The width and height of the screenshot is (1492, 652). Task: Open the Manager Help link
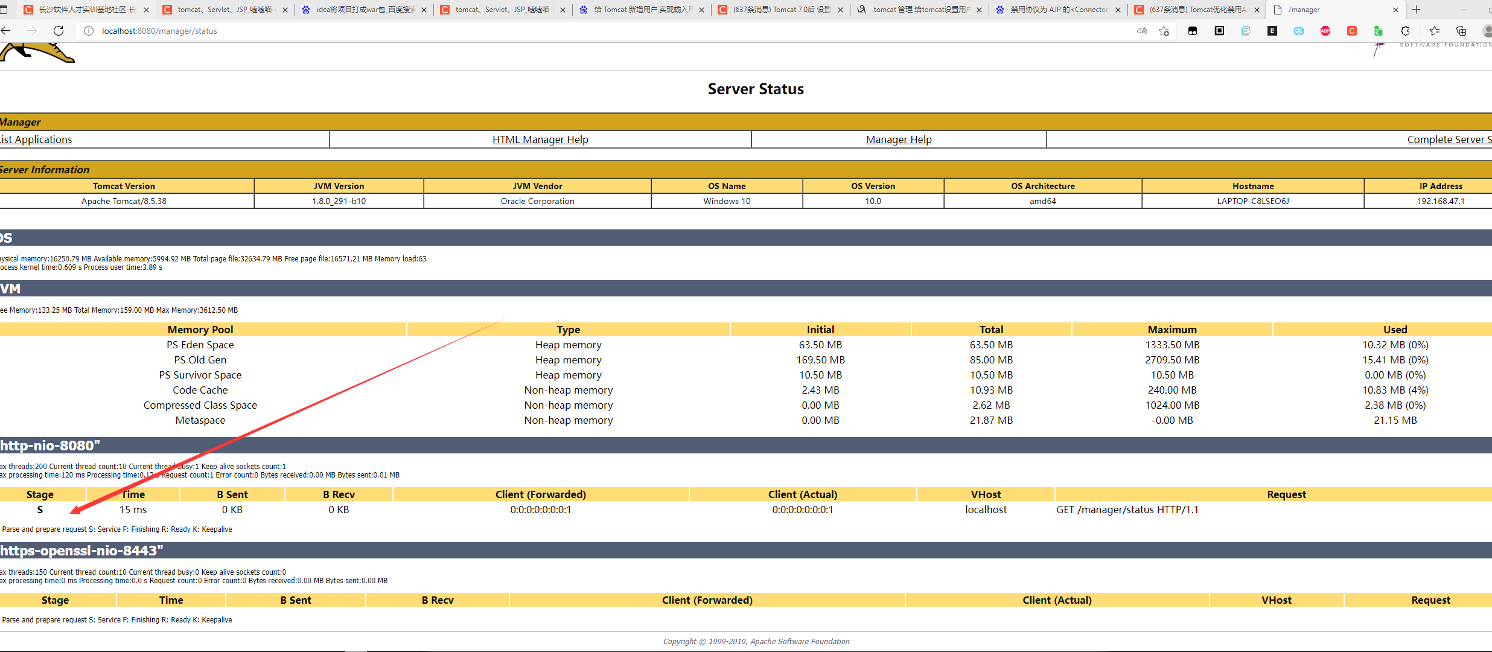(899, 139)
